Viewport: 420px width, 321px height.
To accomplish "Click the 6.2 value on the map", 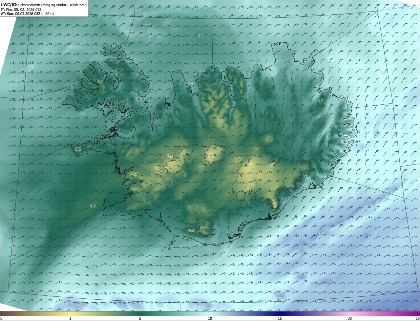I will (200, 36).
